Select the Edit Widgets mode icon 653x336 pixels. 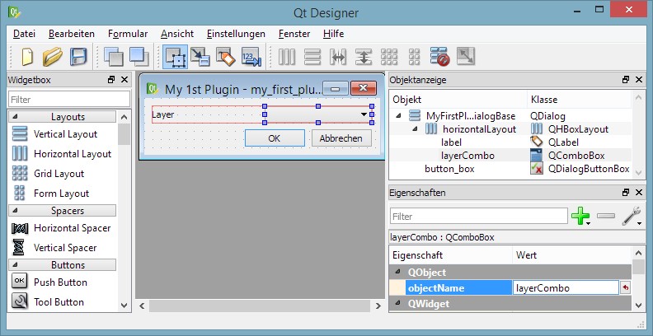pos(175,57)
